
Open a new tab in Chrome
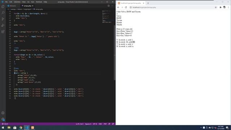pos(148,3)
